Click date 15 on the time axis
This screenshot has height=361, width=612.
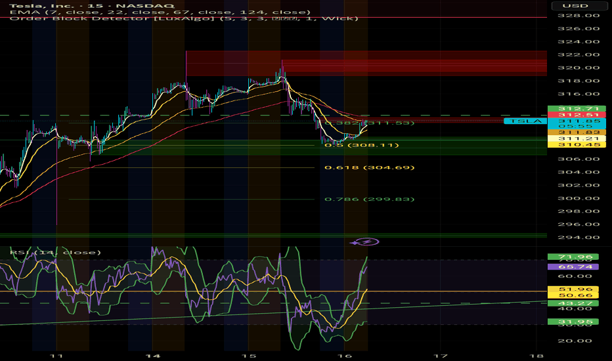[x=249, y=356]
